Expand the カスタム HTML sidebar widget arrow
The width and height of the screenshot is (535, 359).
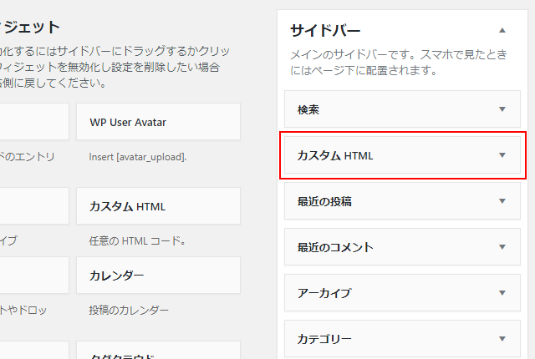(x=502, y=155)
